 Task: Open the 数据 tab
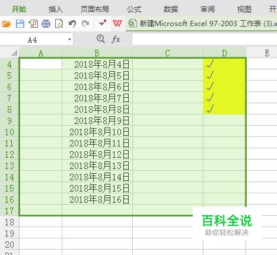pos(171,9)
